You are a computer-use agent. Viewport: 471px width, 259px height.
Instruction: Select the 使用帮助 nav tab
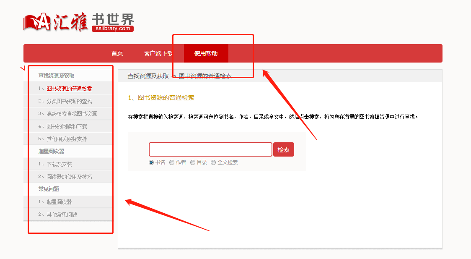point(206,53)
